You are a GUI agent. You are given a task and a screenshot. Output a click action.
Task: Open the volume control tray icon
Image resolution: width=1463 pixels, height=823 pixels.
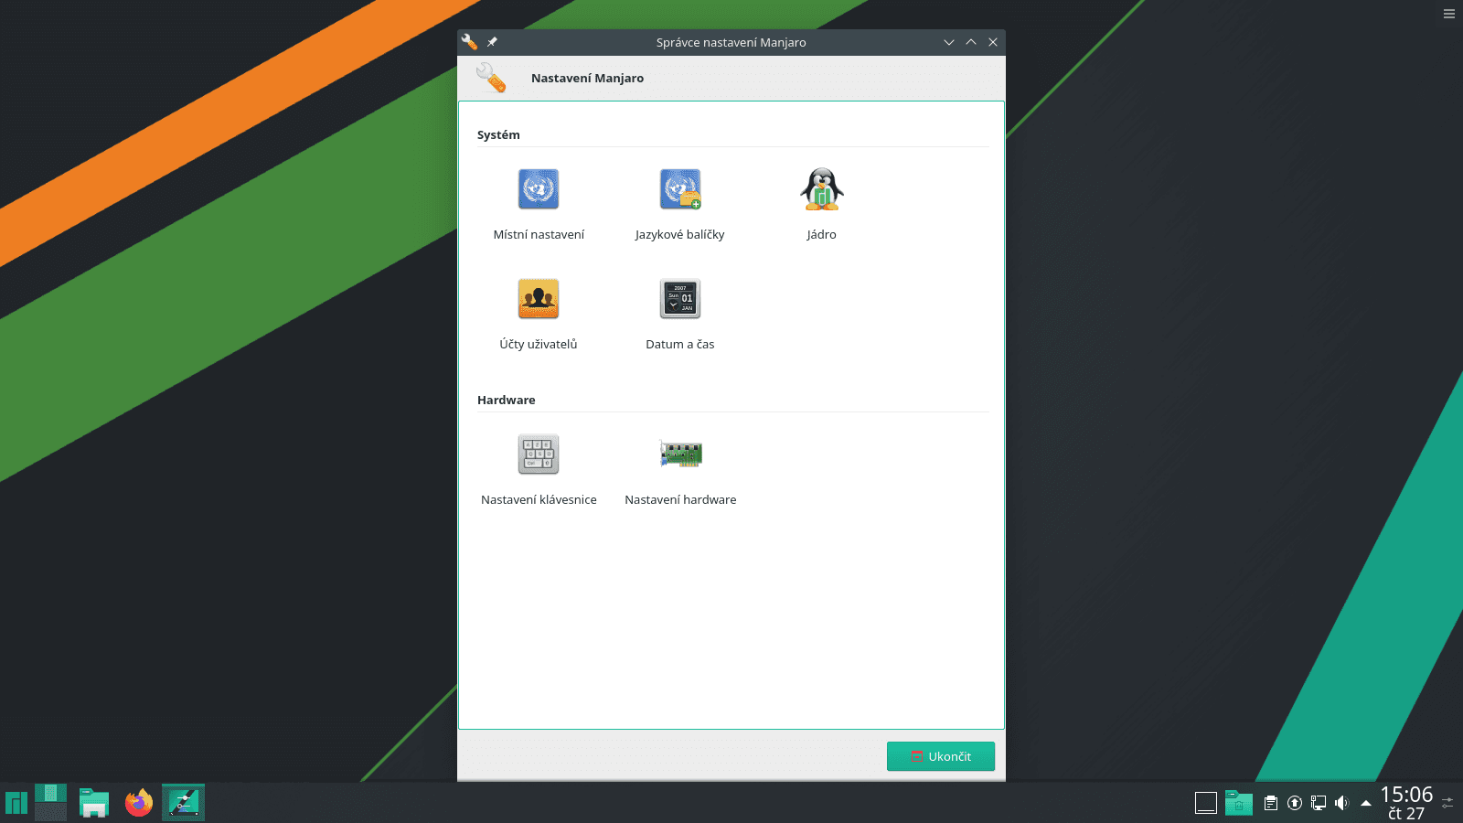coord(1341,803)
